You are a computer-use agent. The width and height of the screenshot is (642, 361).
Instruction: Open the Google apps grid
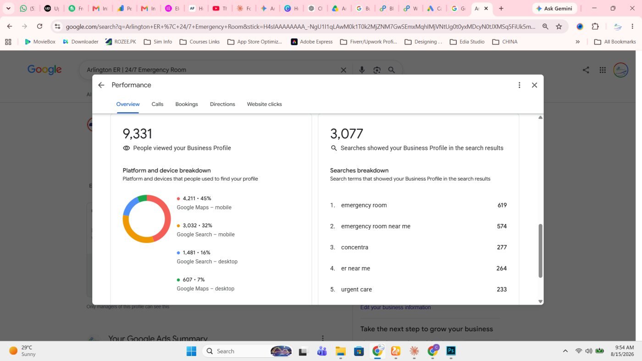[x=603, y=70]
